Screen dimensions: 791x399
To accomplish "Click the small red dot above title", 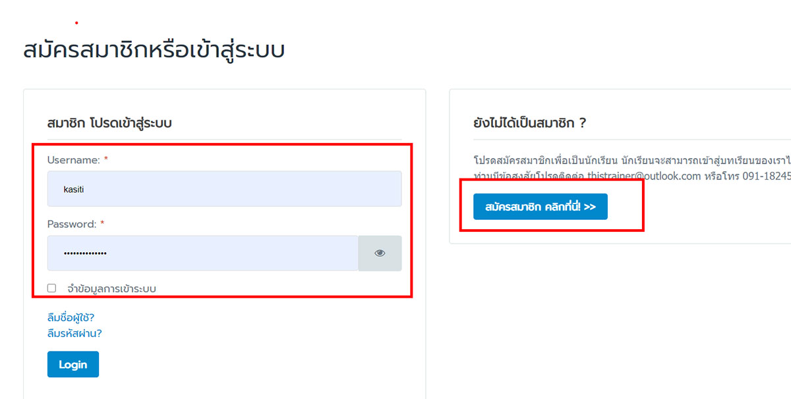I will [x=76, y=23].
